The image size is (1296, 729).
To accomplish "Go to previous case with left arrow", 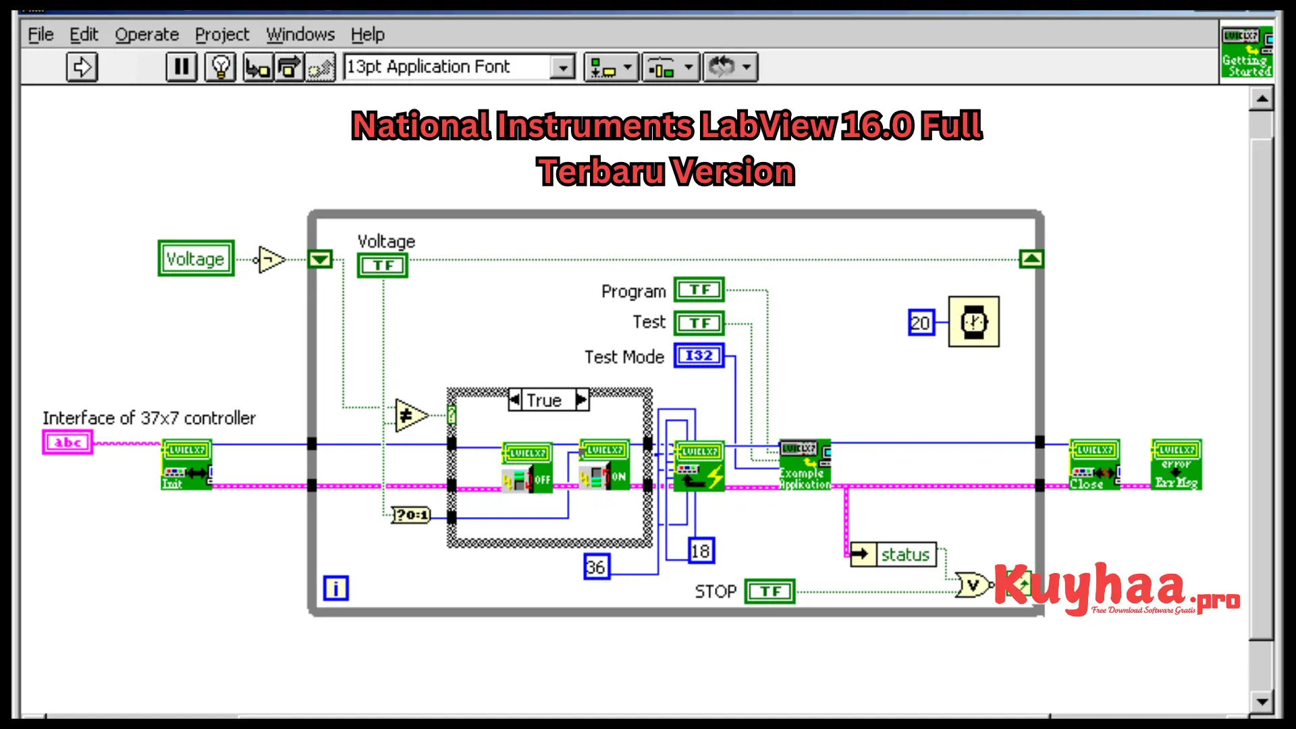I will pyautogui.click(x=515, y=400).
